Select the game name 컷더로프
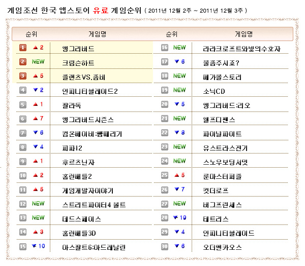 [x=216, y=191]
